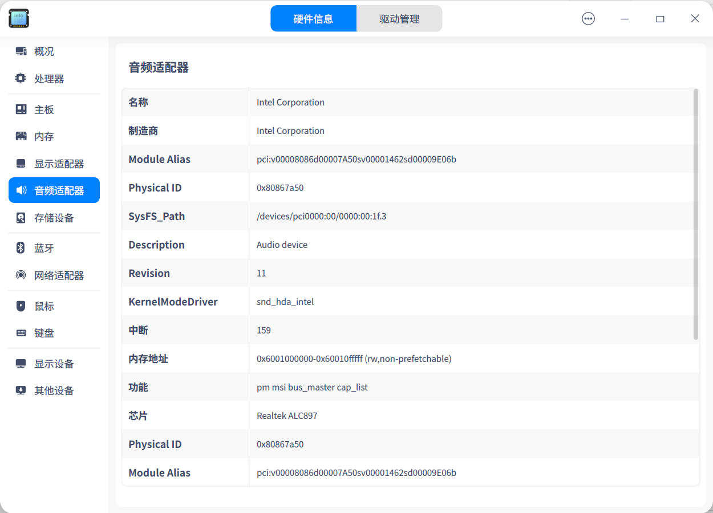Select 显示设备 in the sidebar
The width and height of the screenshot is (713, 513).
pyautogui.click(x=54, y=364)
